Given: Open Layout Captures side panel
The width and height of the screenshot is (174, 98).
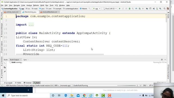Looking at the screenshot, I should (x=2, y=47).
